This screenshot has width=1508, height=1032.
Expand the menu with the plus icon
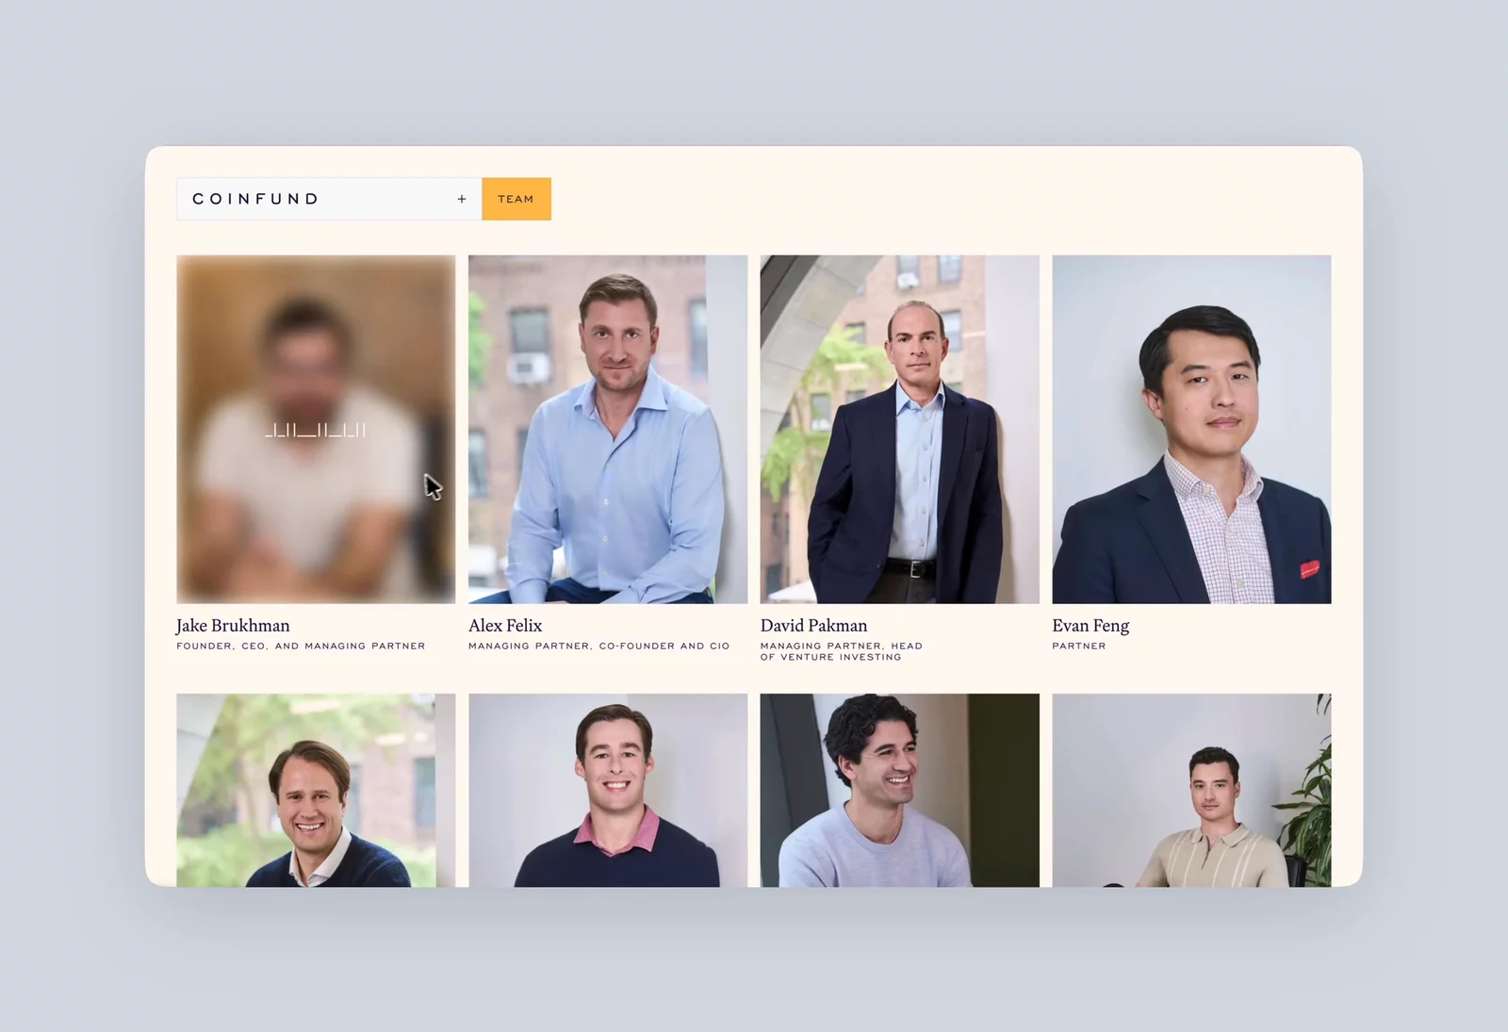tap(462, 199)
